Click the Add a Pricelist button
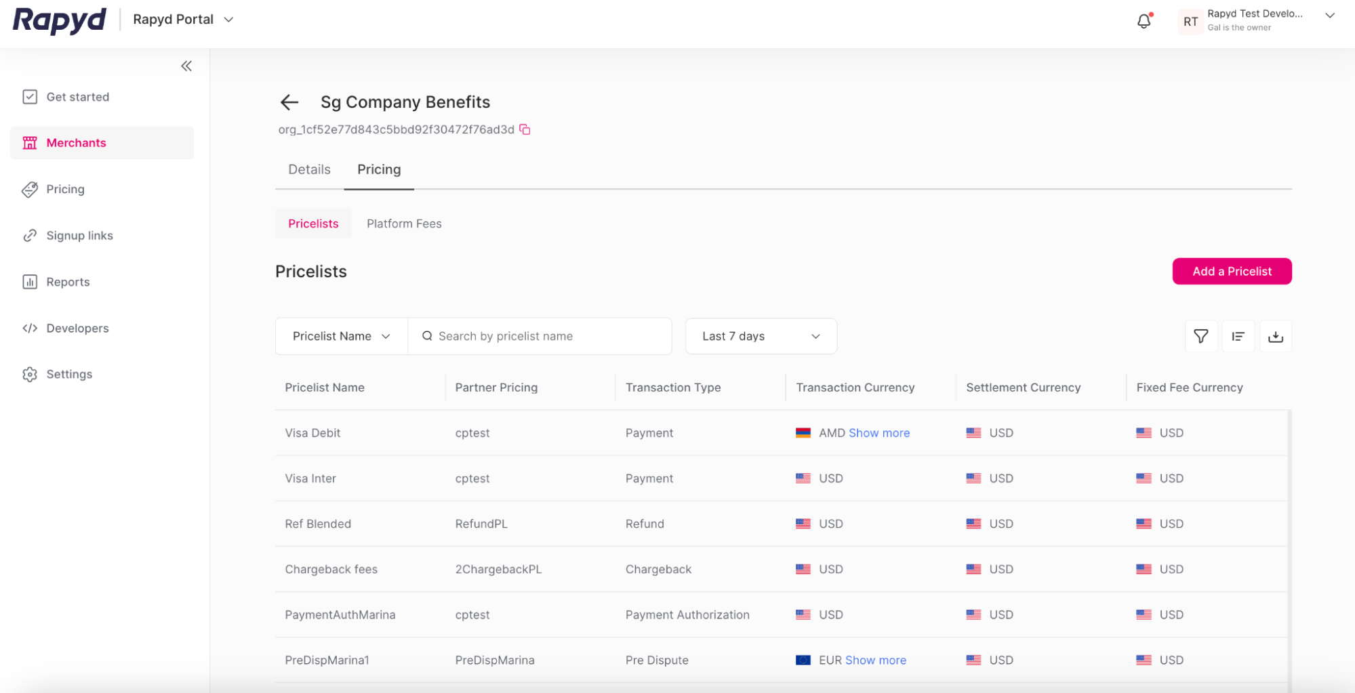Viewport: 1355px width, 693px height. pos(1232,272)
